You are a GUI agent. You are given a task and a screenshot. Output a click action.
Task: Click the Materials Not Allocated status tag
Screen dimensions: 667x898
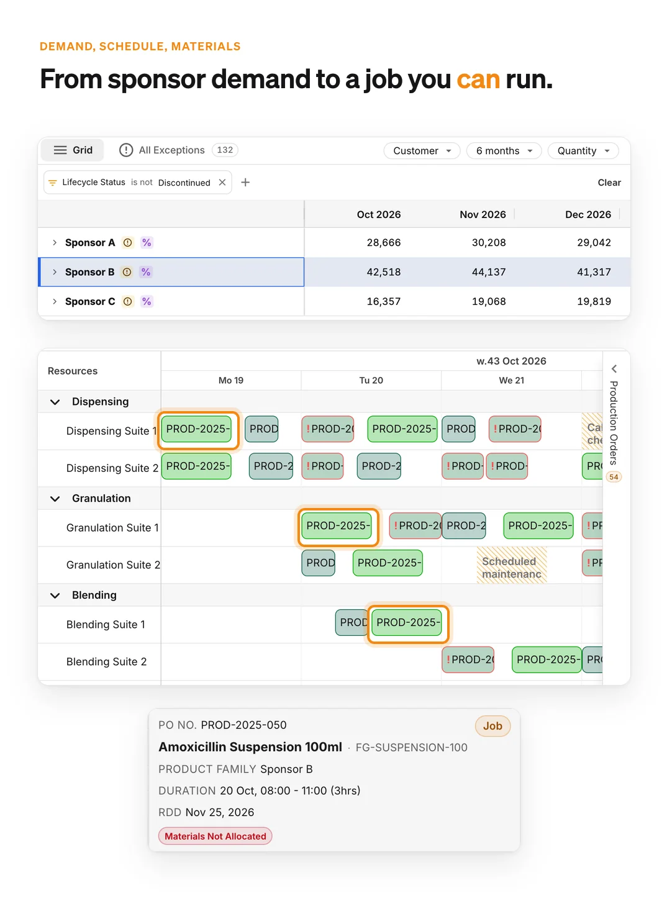coord(215,837)
